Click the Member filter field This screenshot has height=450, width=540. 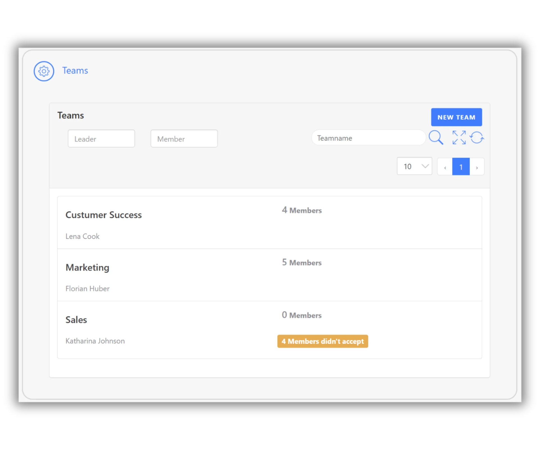(184, 139)
